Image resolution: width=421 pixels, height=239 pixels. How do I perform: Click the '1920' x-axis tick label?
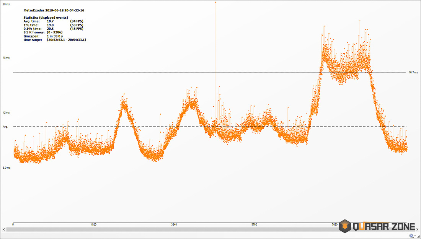click(x=93, y=224)
